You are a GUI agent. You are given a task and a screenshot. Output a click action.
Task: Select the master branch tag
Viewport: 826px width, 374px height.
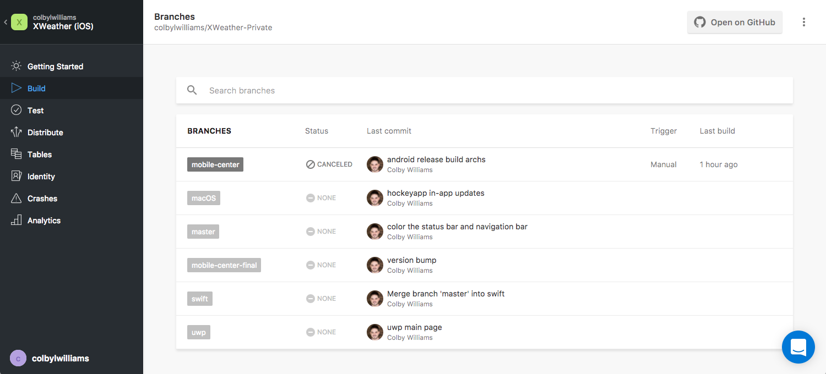click(x=203, y=232)
